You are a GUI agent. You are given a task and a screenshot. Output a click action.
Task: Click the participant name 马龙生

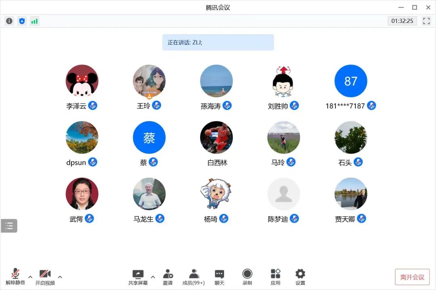tap(143, 219)
